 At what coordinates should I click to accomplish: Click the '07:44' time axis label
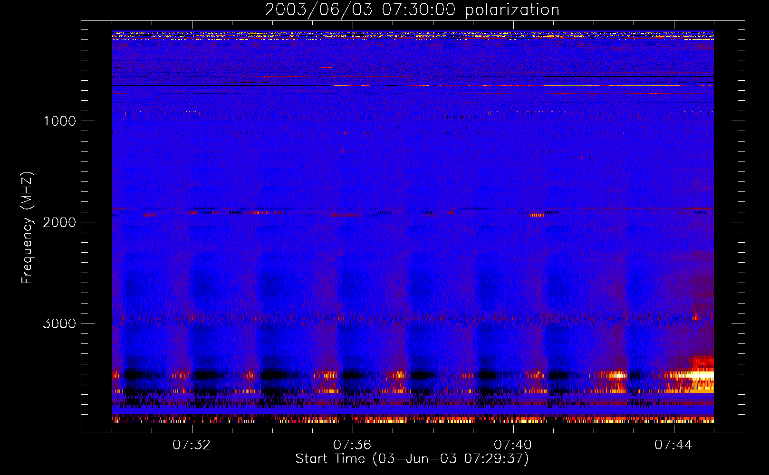click(x=674, y=445)
